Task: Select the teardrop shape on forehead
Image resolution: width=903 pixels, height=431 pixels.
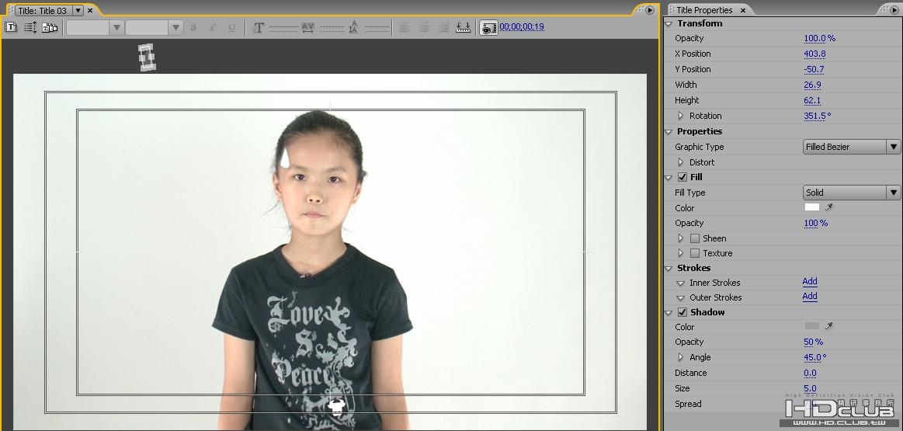Action: [x=284, y=158]
